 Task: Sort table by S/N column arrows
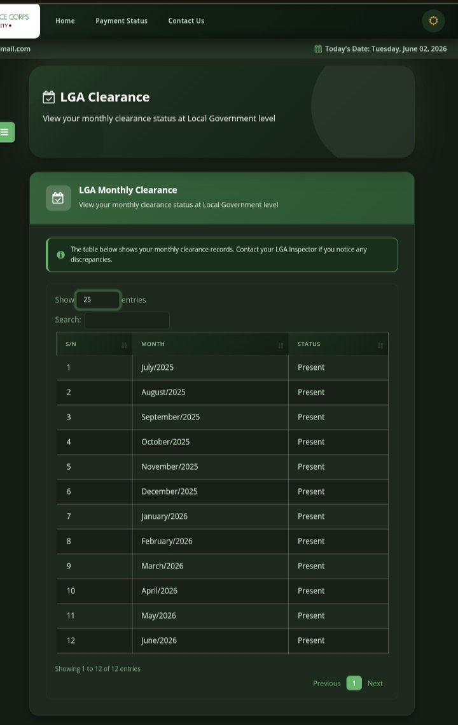[124, 346]
